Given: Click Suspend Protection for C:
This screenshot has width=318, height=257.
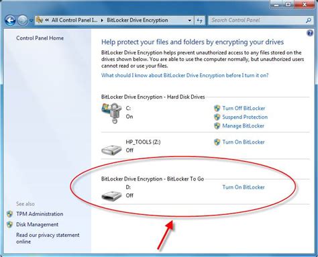Looking at the screenshot, I should click(x=245, y=117).
